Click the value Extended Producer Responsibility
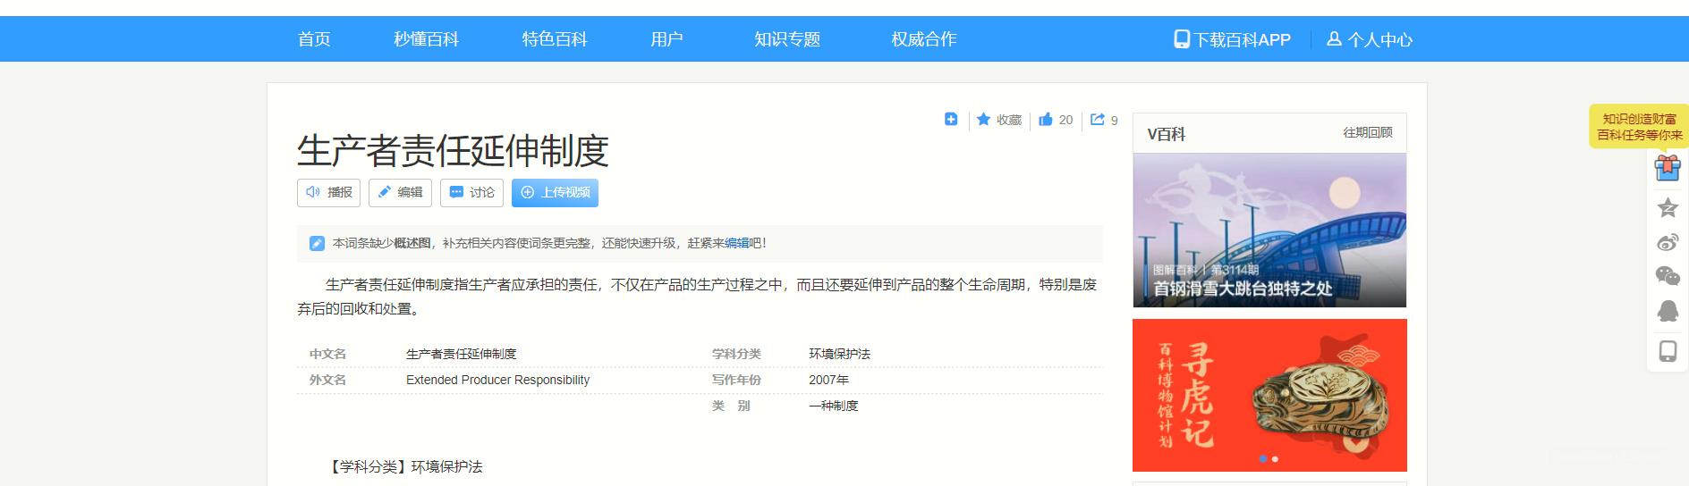This screenshot has height=486, width=1689. [497, 380]
